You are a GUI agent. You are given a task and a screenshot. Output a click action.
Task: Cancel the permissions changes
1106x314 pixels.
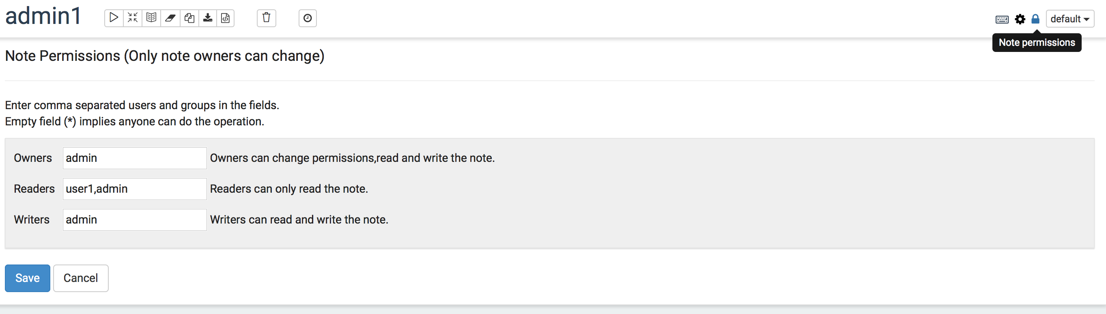pyautogui.click(x=80, y=278)
